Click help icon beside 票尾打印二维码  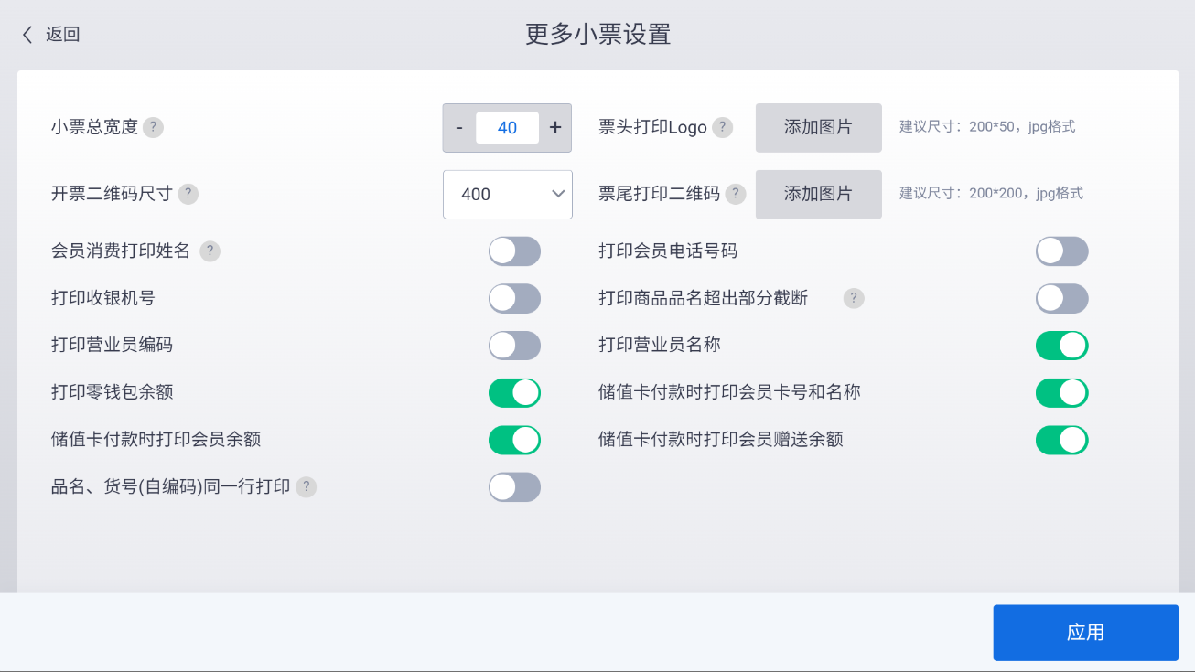[x=736, y=194]
